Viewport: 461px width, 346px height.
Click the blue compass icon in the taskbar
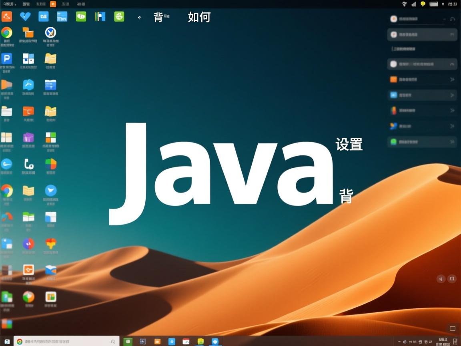point(215,342)
